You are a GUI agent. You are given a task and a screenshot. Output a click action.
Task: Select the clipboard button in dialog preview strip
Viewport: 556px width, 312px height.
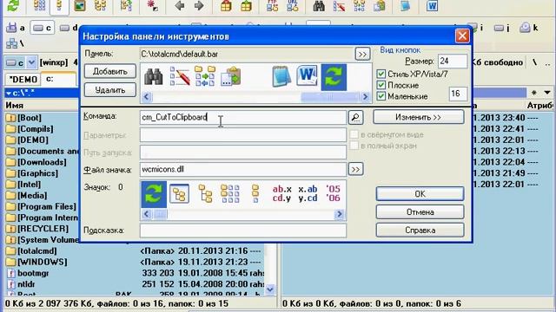tap(231, 76)
